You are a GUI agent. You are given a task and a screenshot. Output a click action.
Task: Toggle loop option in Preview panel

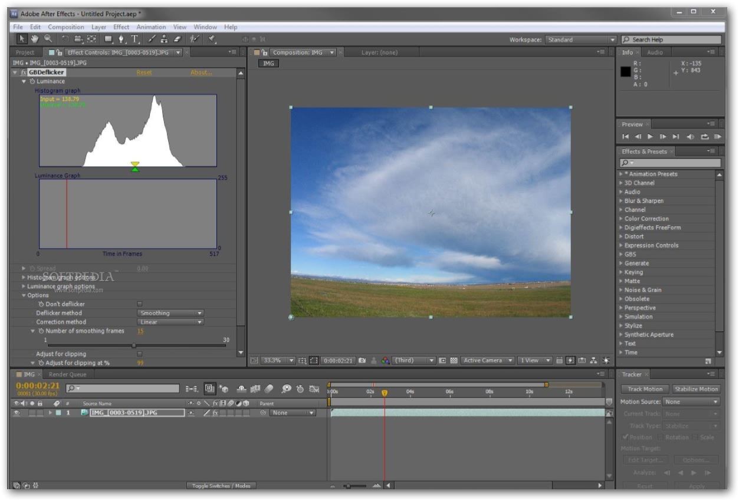[705, 137]
